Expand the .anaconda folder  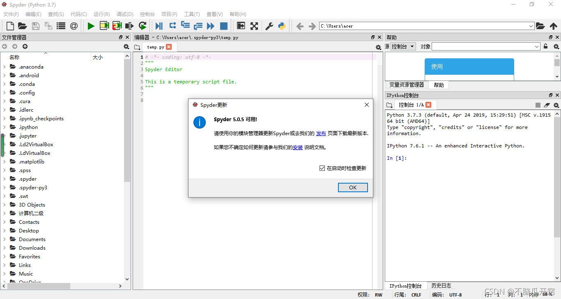point(5,67)
